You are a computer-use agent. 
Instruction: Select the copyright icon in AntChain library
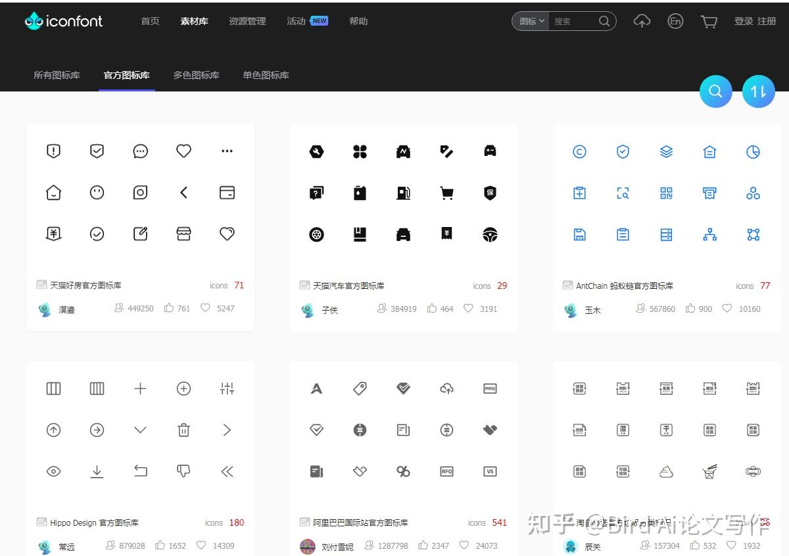579,152
